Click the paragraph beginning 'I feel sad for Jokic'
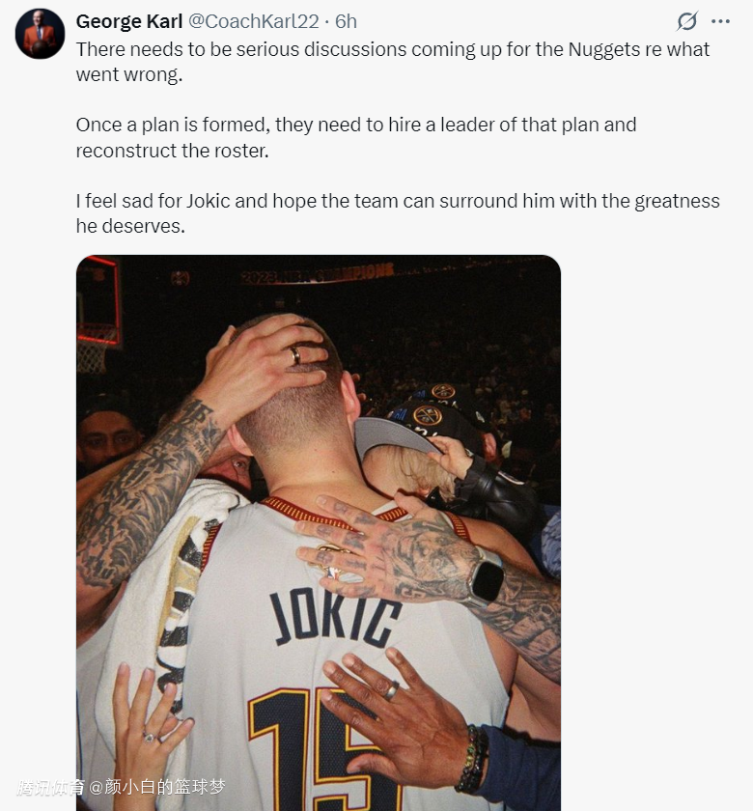Screen dimensions: 753x811 (x=398, y=213)
